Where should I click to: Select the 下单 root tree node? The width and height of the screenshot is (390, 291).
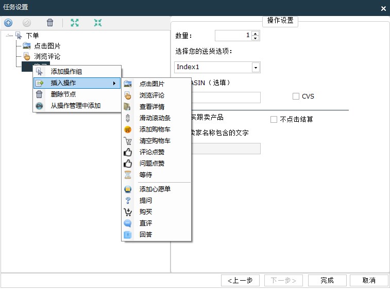coord(32,36)
